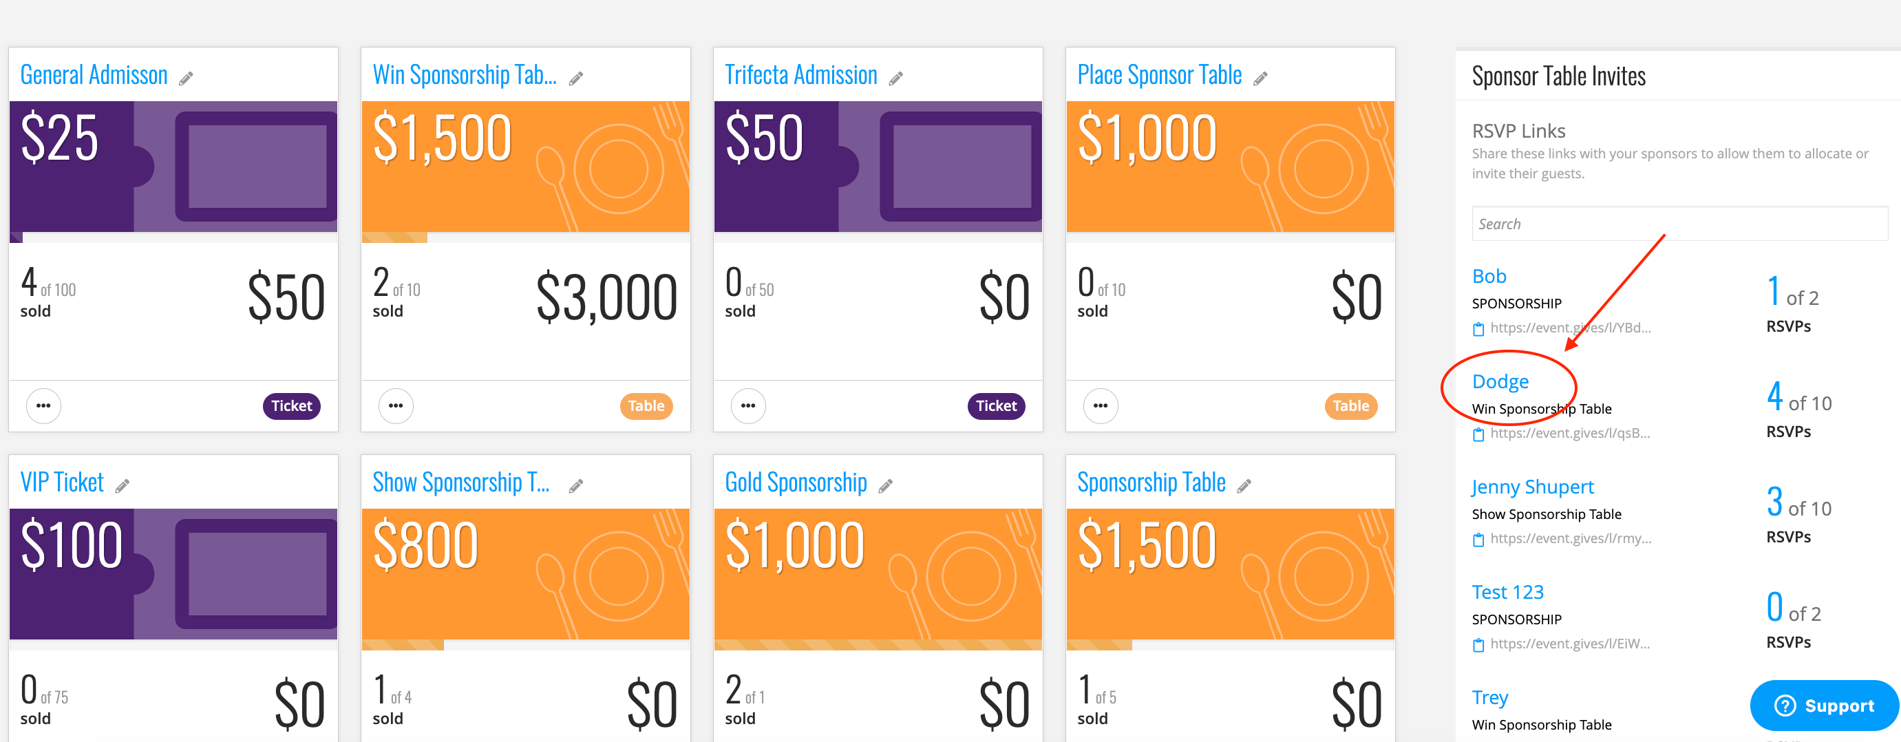Click pencil icon beside Gold Sponsorship
The width and height of the screenshot is (1901, 742).
click(886, 486)
